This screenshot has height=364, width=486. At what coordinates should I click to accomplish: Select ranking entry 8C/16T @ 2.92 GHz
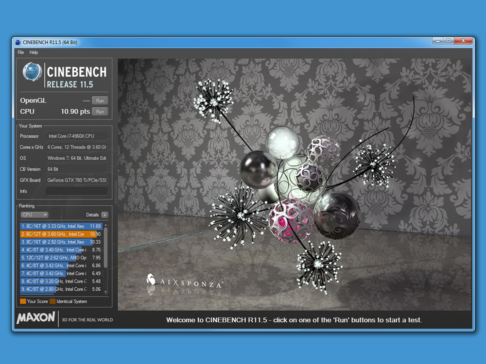point(61,242)
